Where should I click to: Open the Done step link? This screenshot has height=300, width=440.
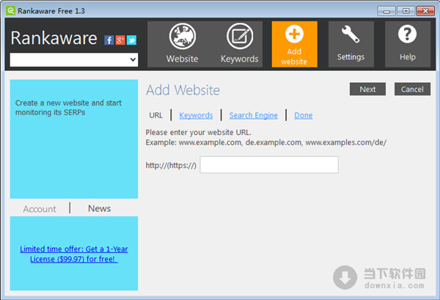(304, 115)
